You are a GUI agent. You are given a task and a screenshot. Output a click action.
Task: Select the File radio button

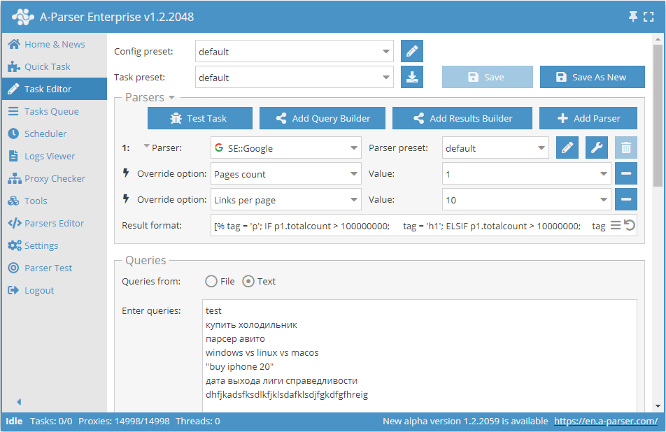(211, 282)
